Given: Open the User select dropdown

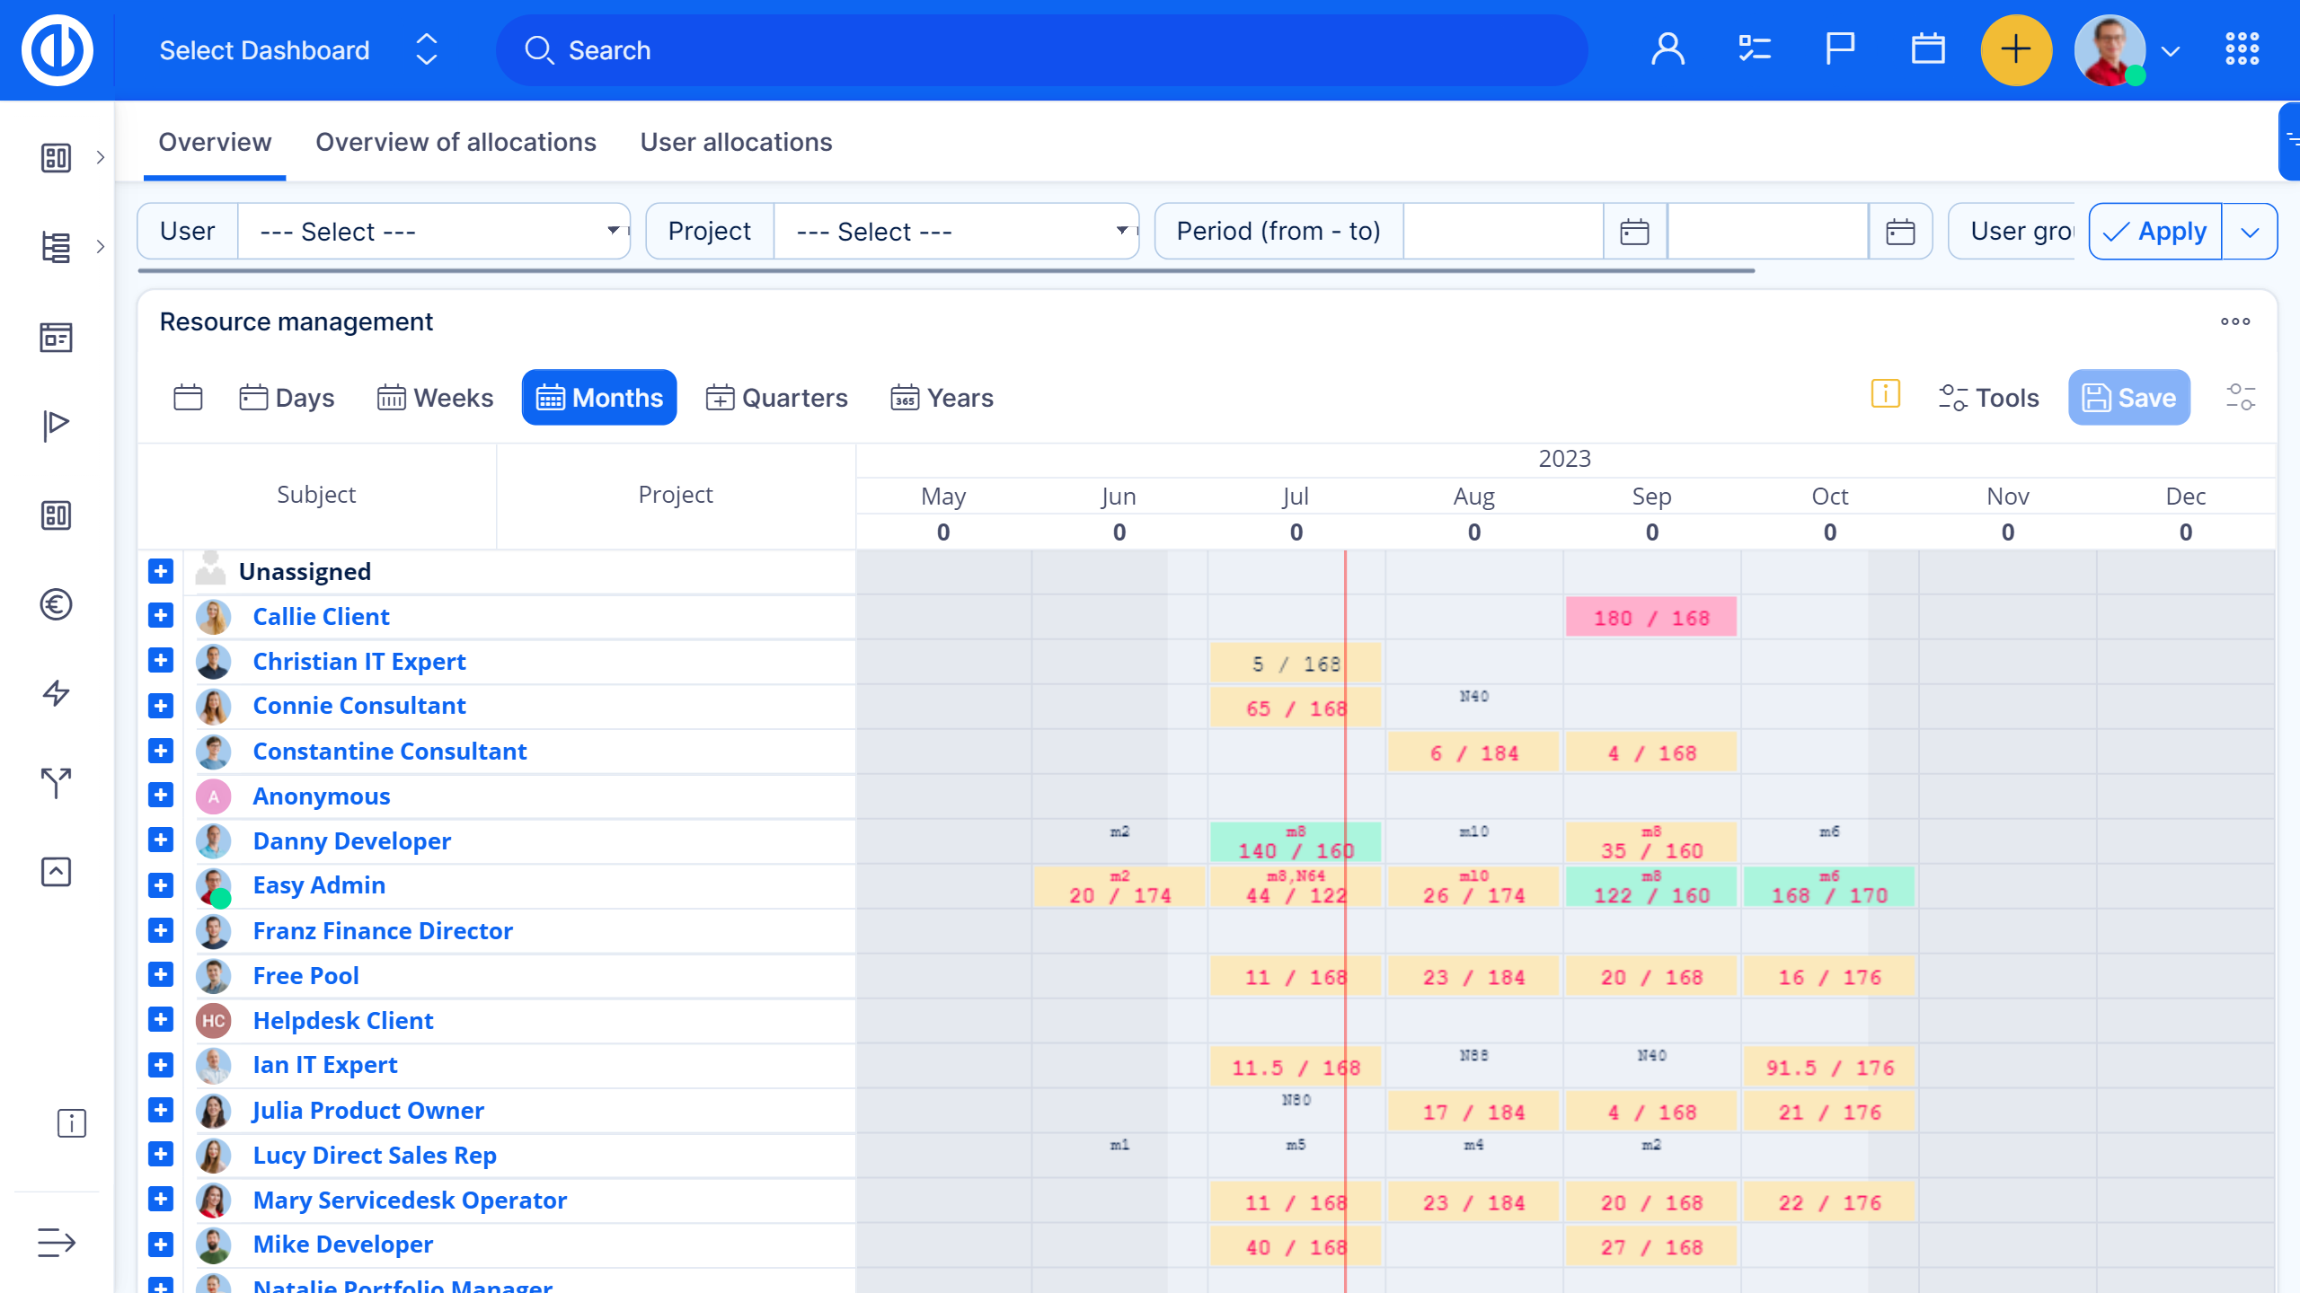Looking at the screenshot, I should [x=434, y=232].
